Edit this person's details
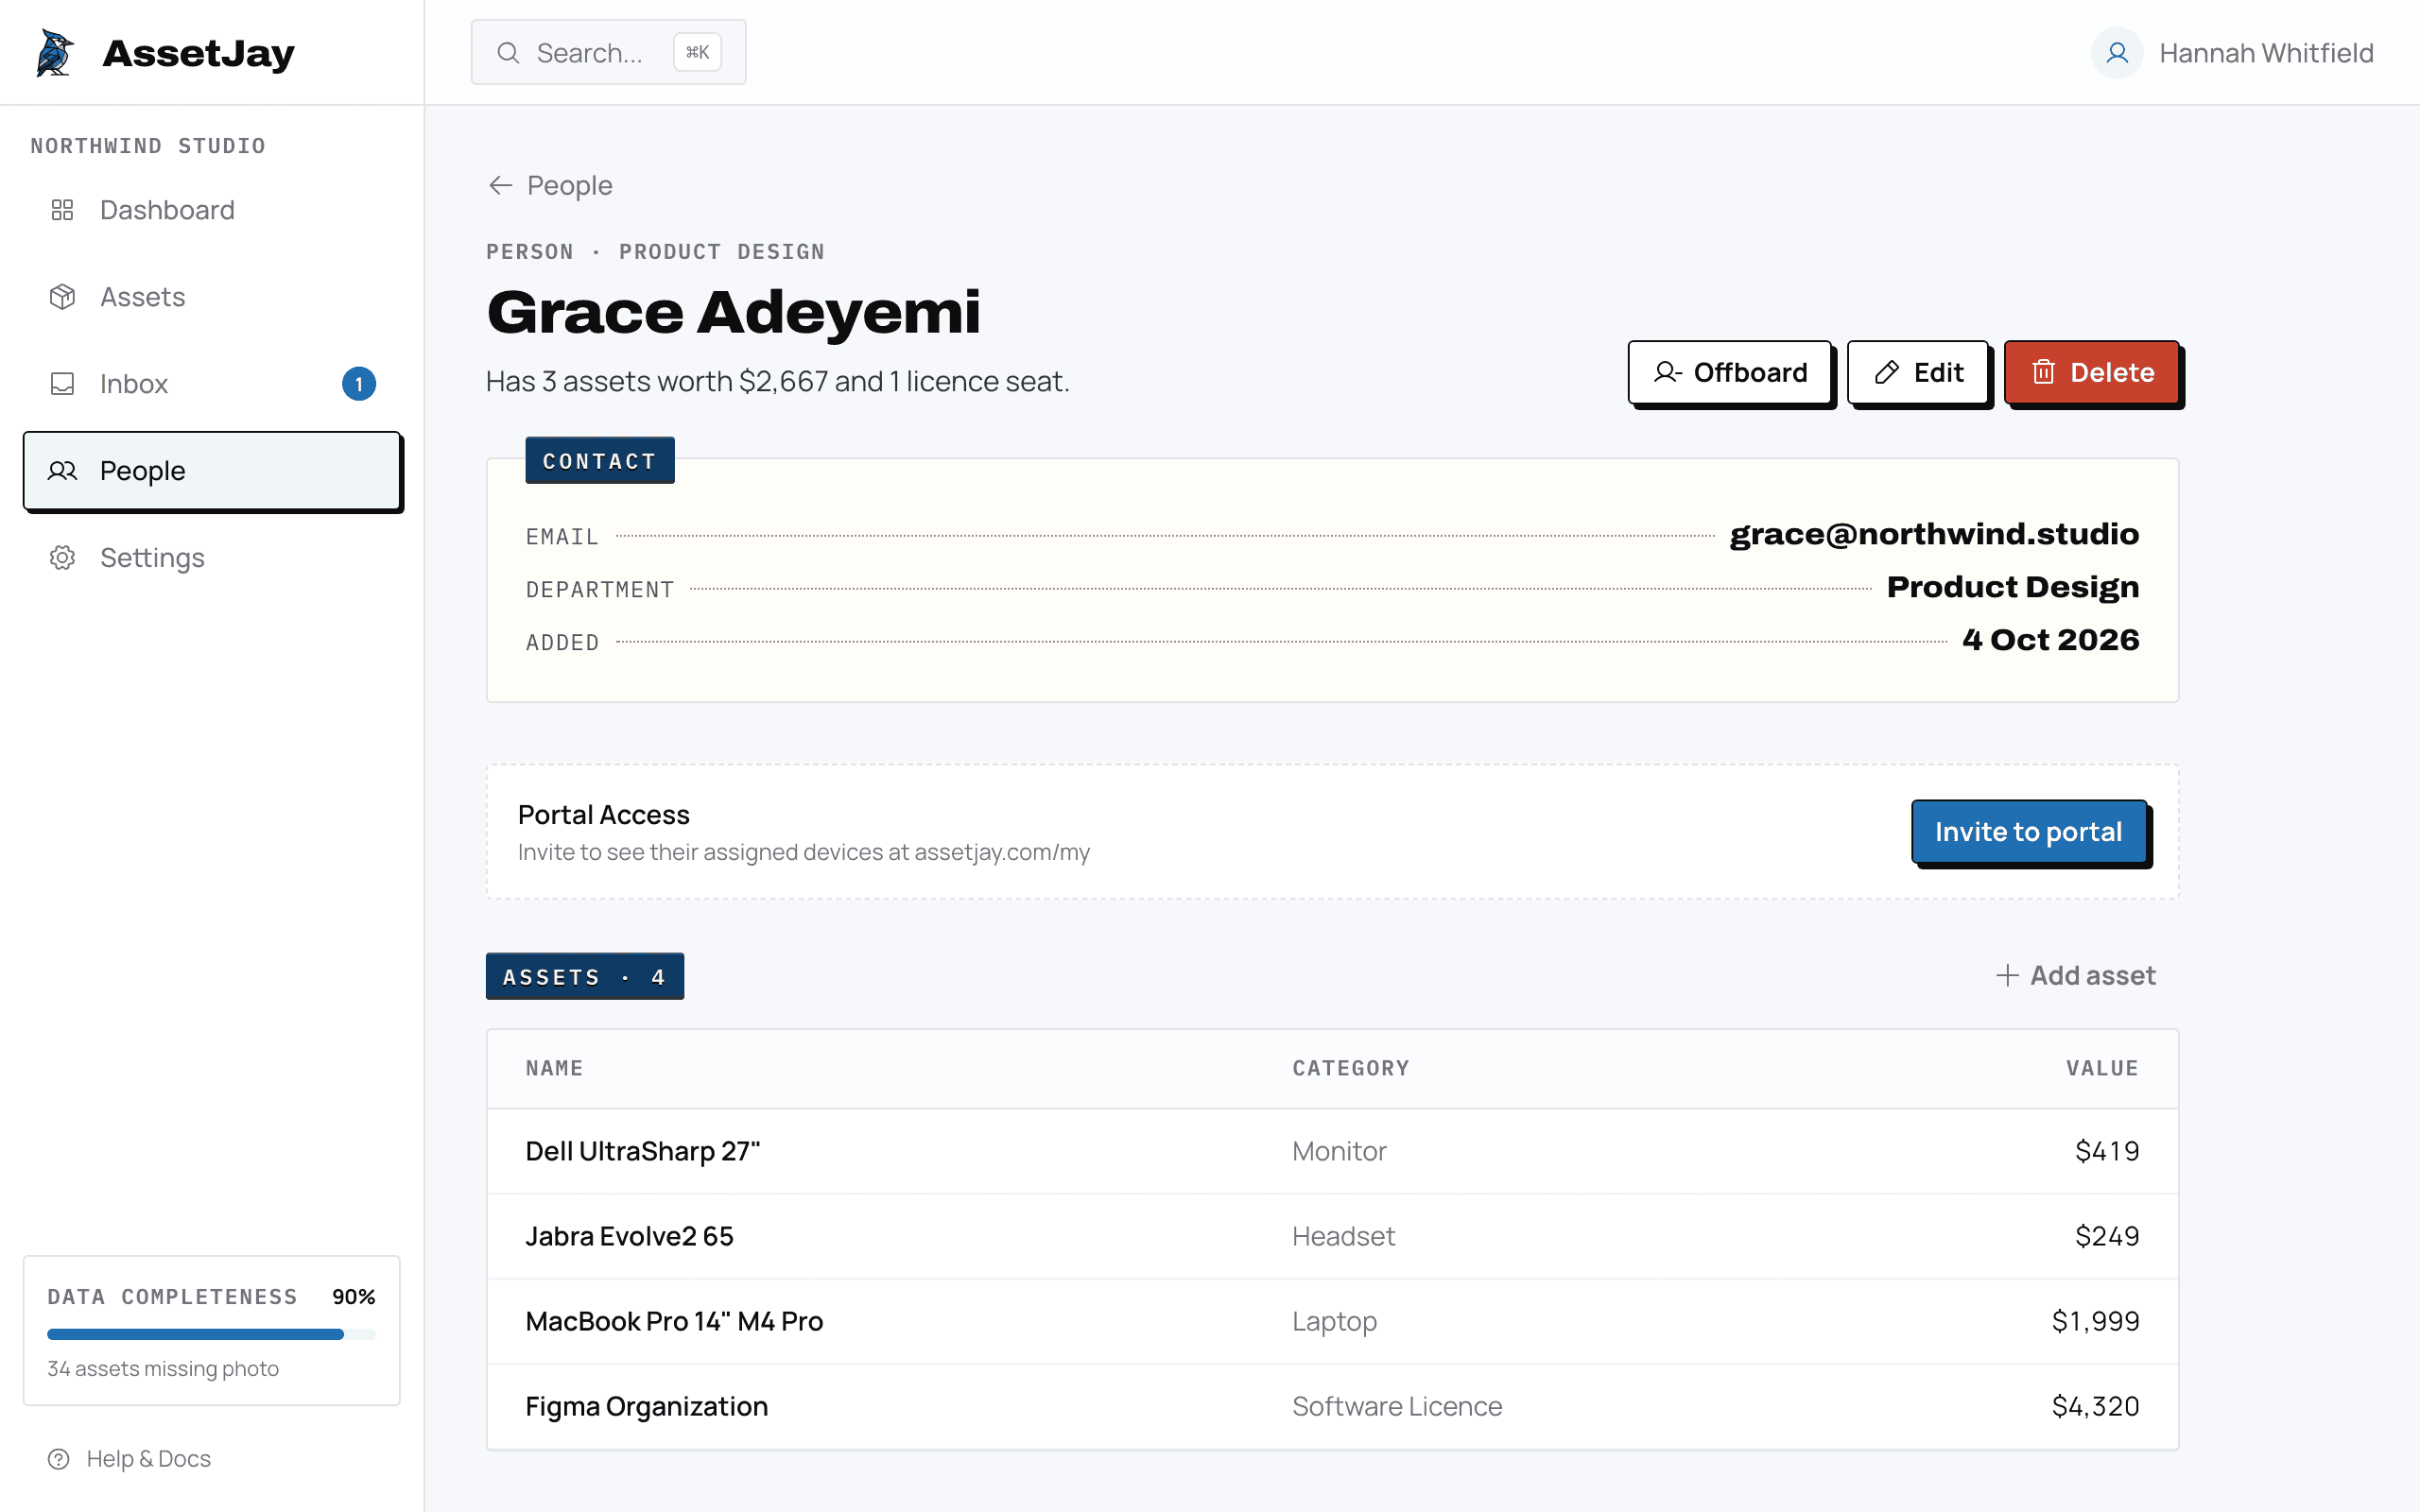 [1918, 373]
